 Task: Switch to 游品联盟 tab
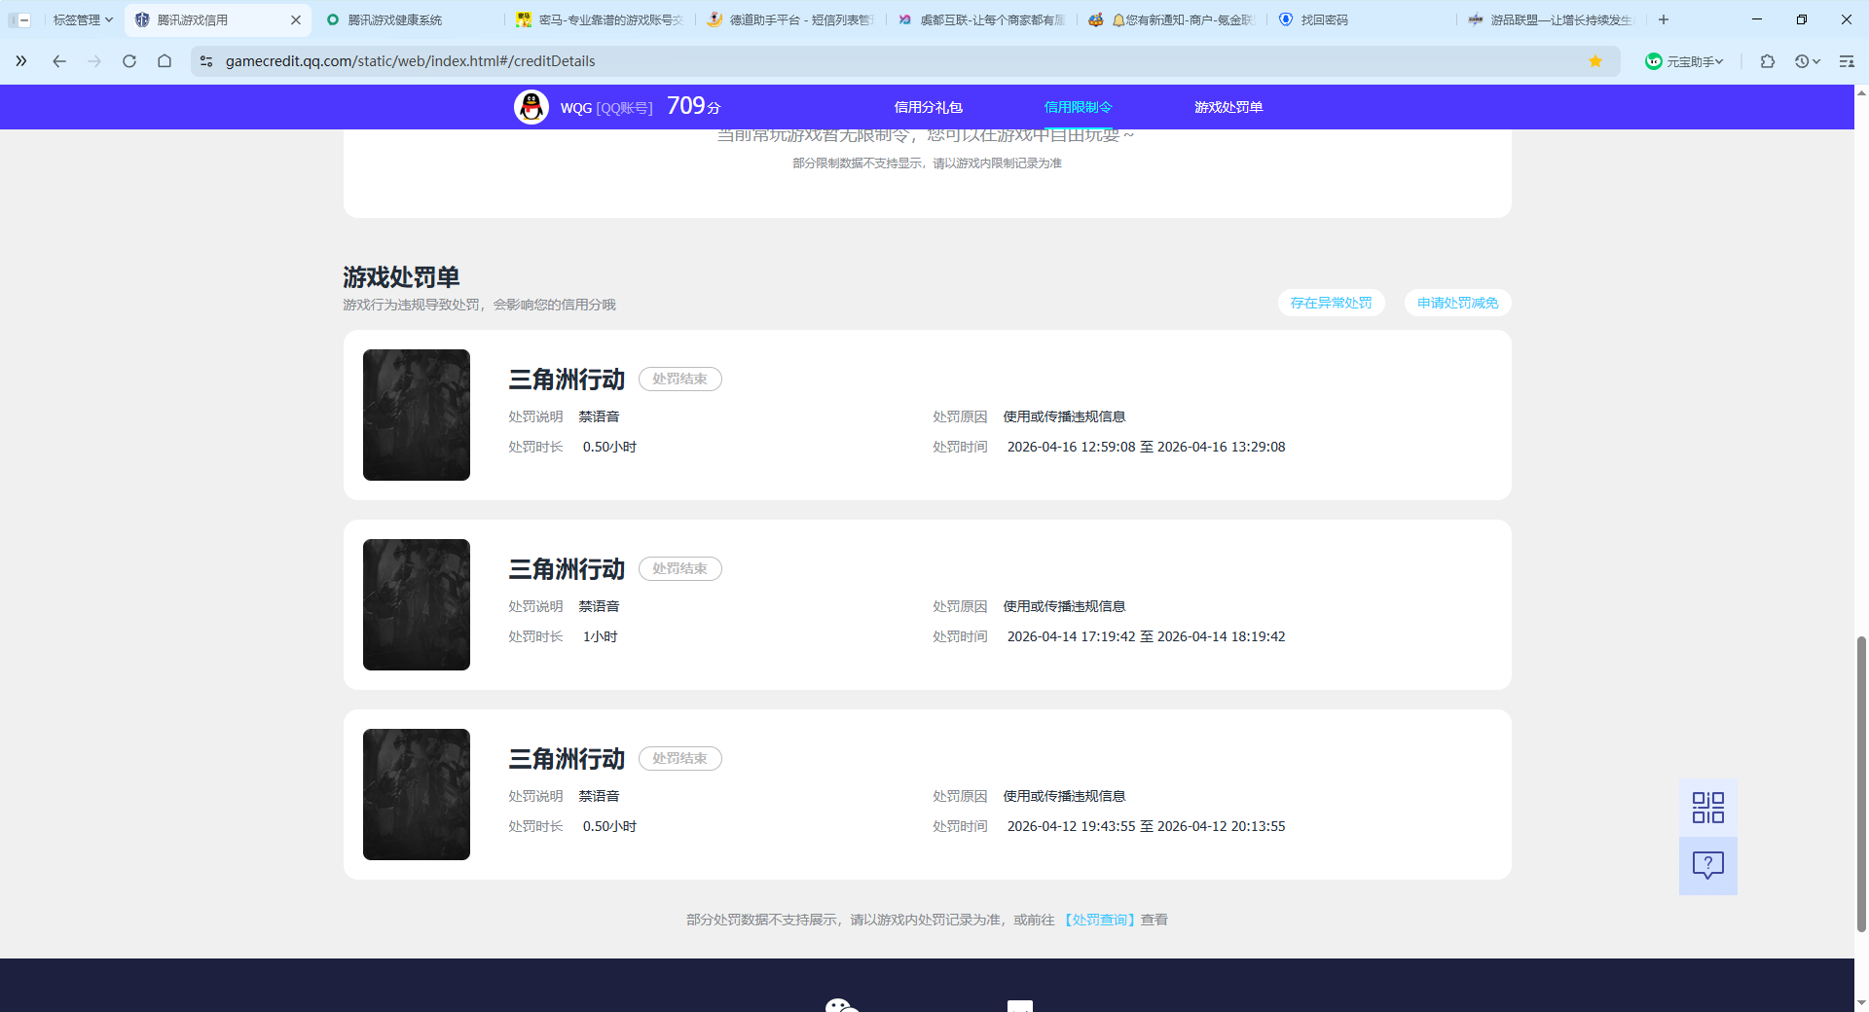point(1554,19)
